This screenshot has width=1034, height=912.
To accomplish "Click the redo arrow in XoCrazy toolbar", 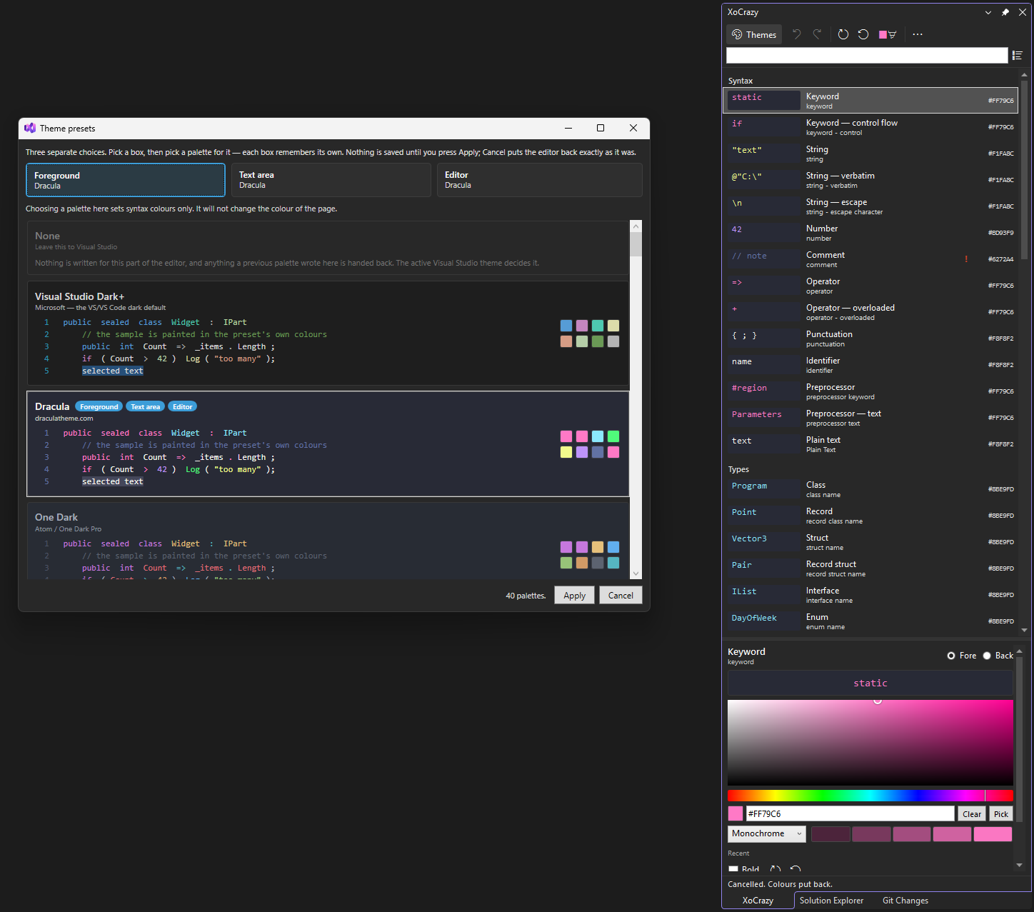I will 817,34.
